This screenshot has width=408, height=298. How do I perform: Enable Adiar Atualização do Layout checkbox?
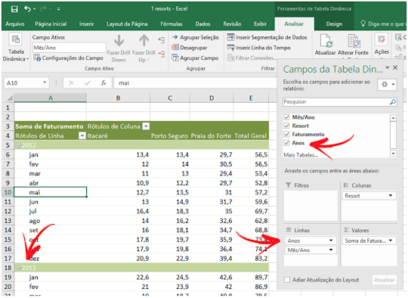(287, 280)
